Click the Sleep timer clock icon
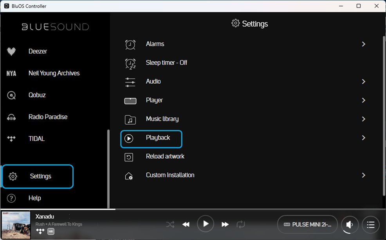This screenshot has width=386, height=240. tap(130, 63)
